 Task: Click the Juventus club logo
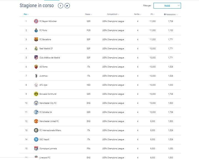(x=36, y=76)
